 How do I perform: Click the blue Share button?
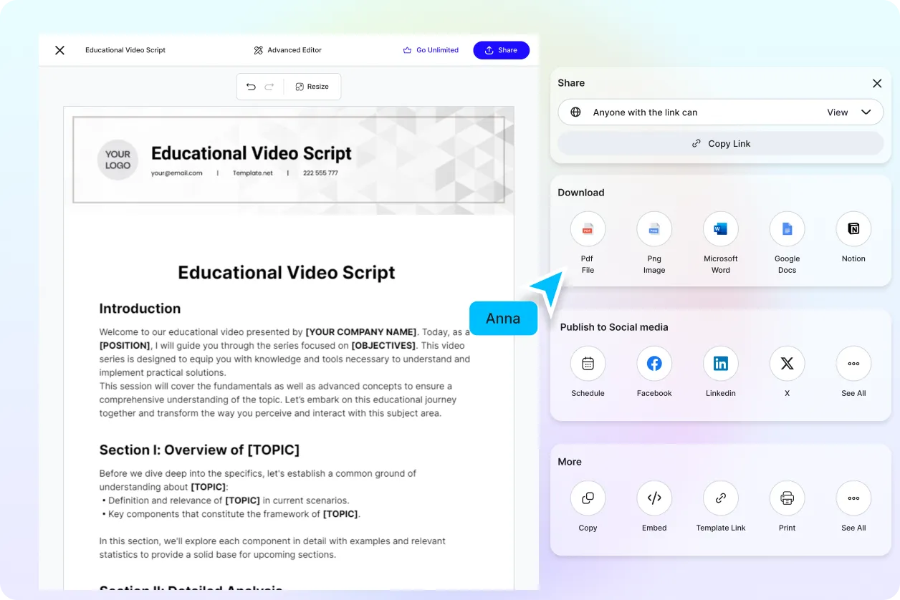click(501, 50)
